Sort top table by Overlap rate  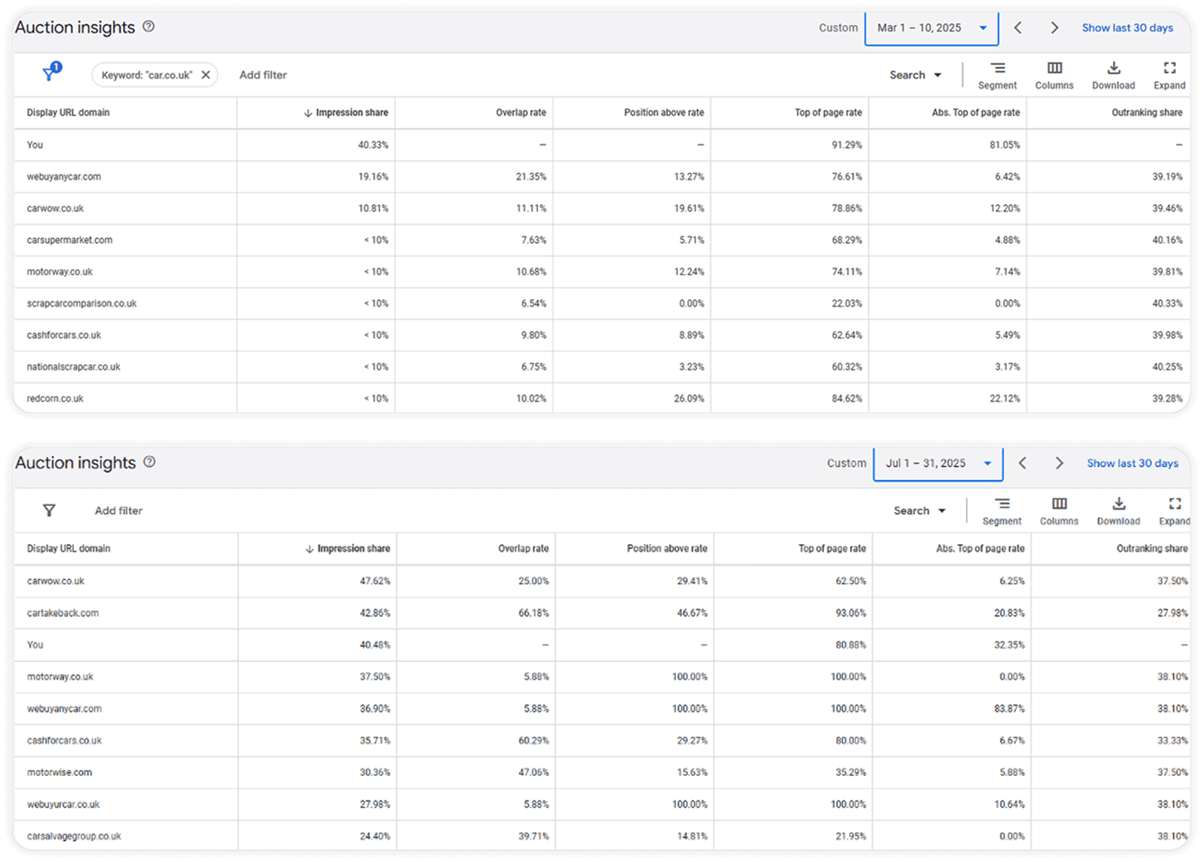click(x=520, y=112)
